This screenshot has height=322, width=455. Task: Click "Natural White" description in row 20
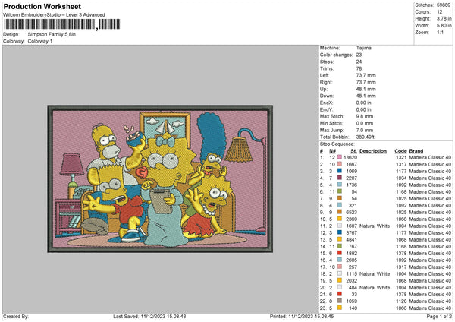(375, 287)
